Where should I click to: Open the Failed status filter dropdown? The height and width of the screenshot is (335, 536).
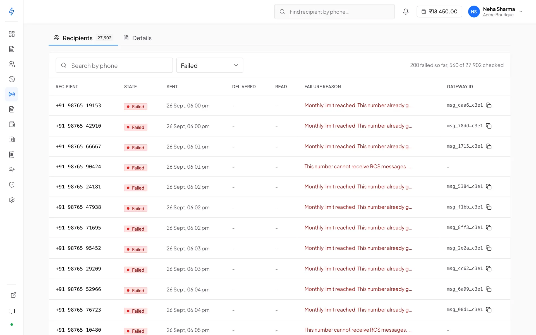pyautogui.click(x=210, y=65)
